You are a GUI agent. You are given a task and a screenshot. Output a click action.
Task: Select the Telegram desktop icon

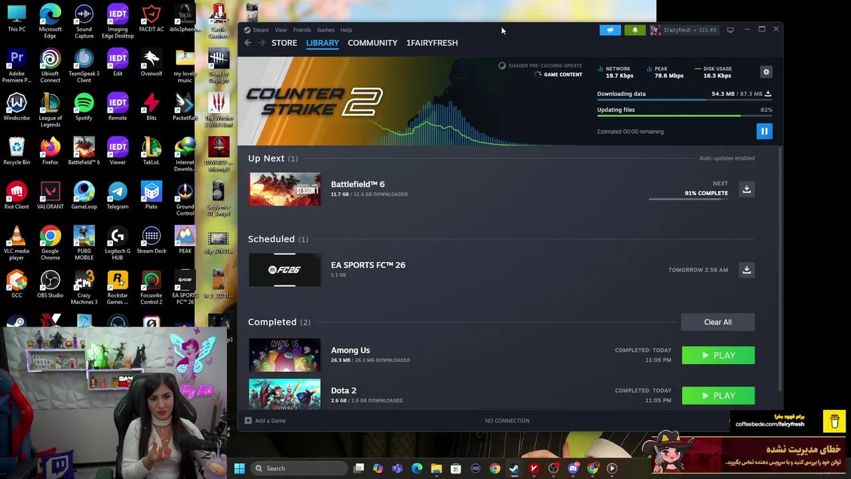118,196
